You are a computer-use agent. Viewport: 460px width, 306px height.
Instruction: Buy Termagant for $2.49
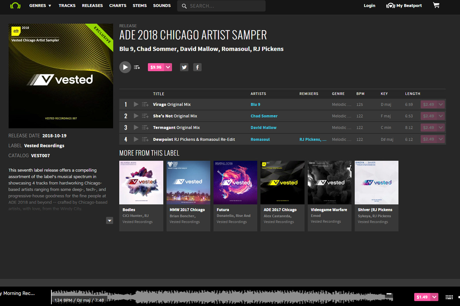coord(429,127)
